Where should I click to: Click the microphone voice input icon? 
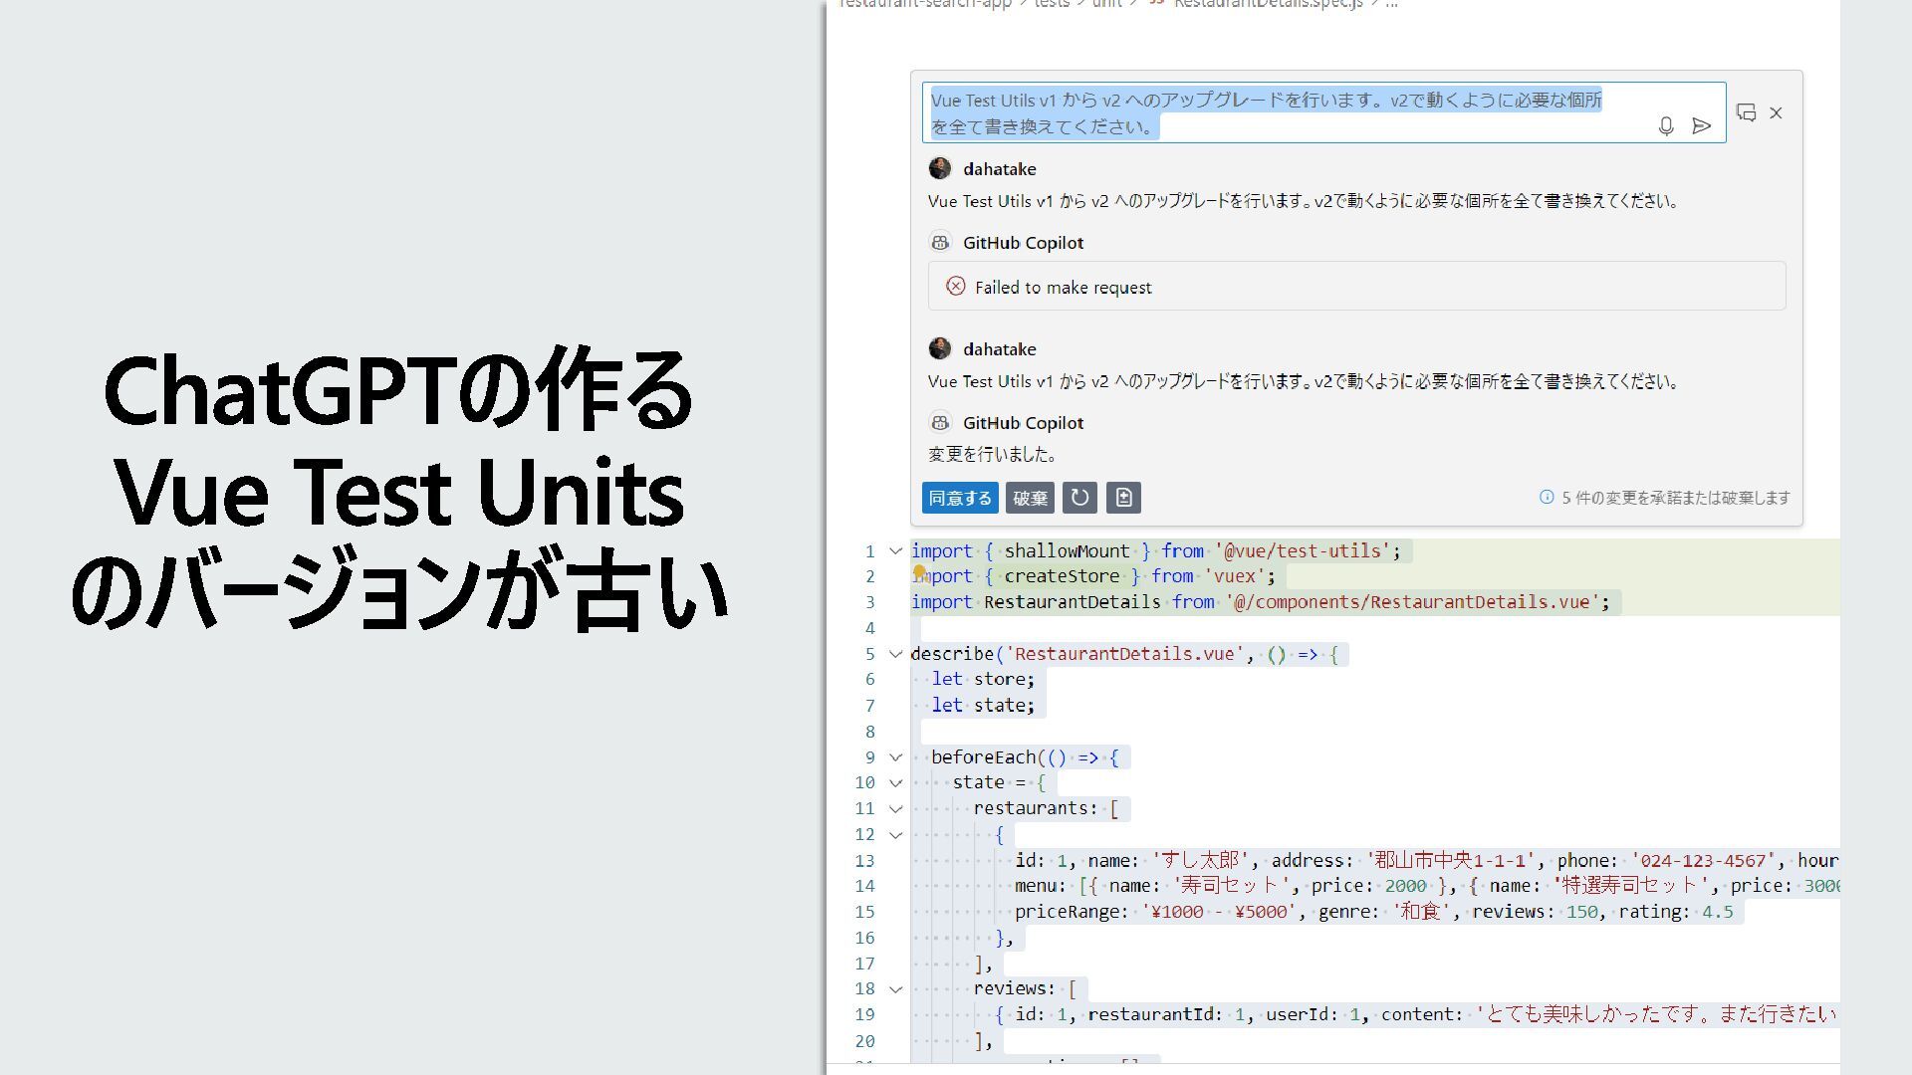pyautogui.click(x=1665, y=126)
